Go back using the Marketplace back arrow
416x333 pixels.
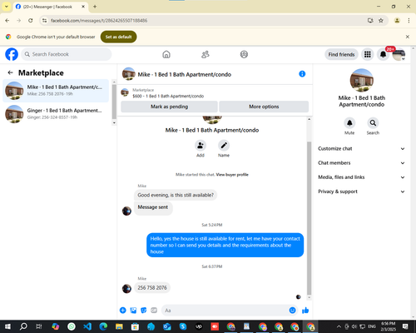[11, 72]
